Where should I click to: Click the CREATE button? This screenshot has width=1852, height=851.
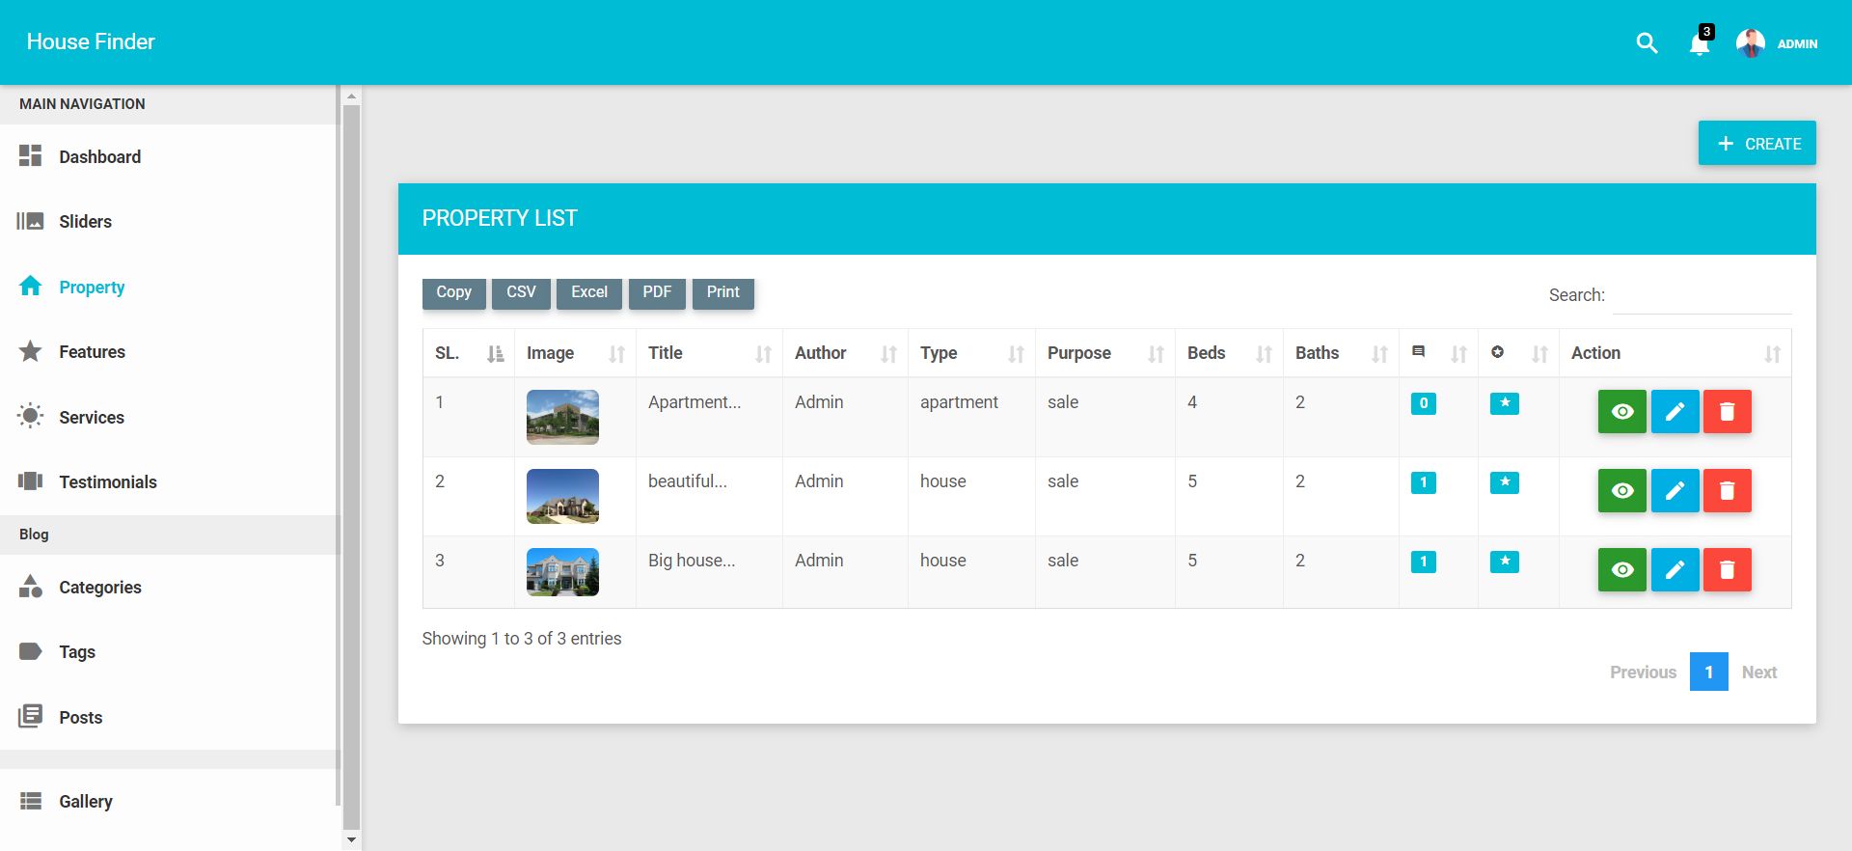[x=1757, y=143]
